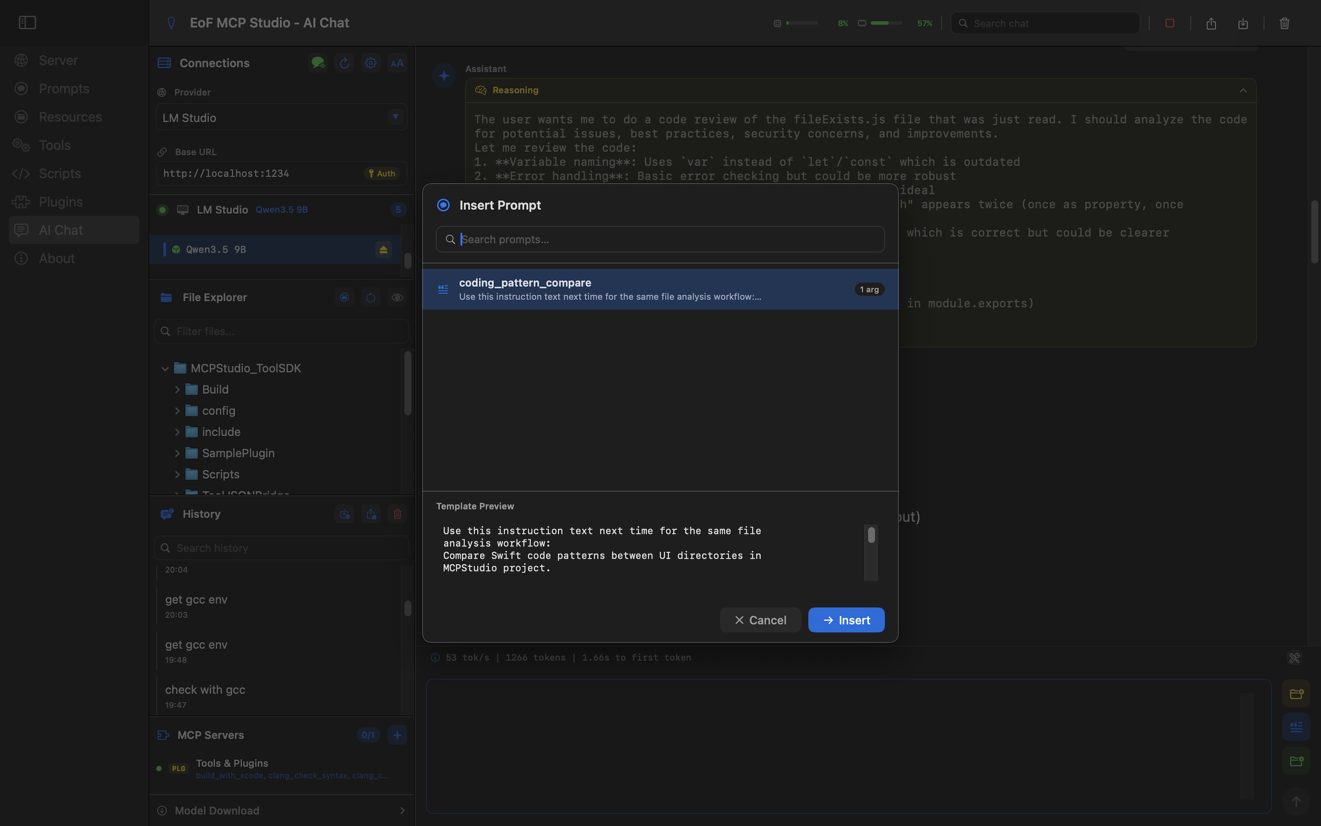Click the Tools & Plugins server entry
1321x826 pixels.
point(282,769)
